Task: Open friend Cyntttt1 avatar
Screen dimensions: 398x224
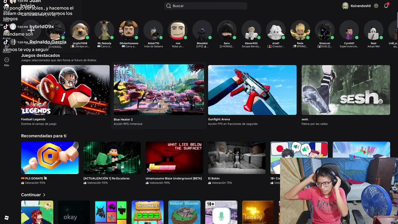Action: (349, 30)
